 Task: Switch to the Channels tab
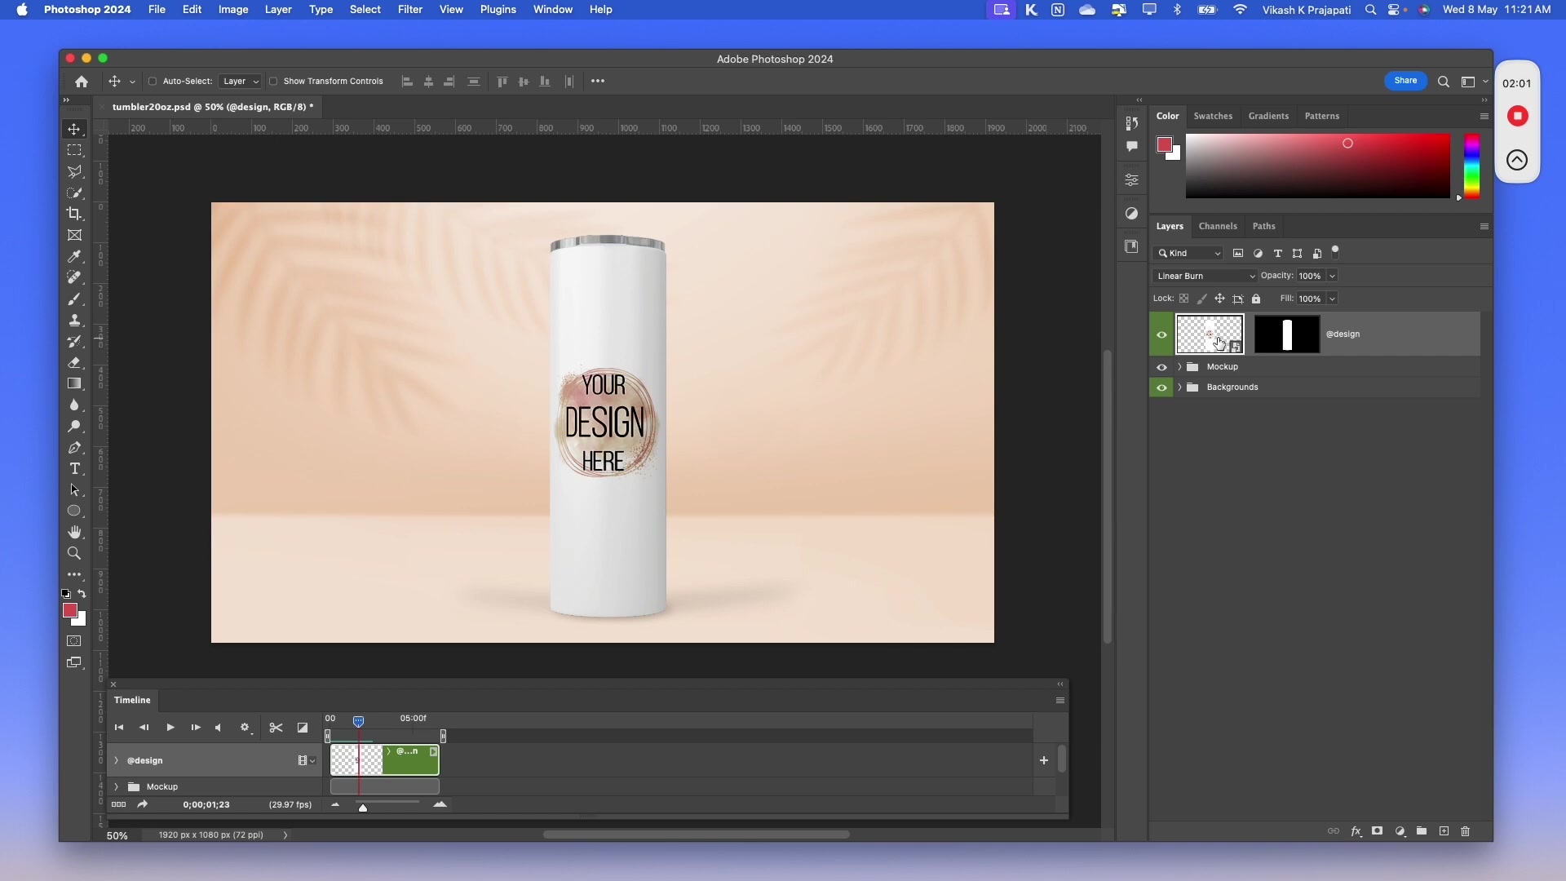[1217, 226]
